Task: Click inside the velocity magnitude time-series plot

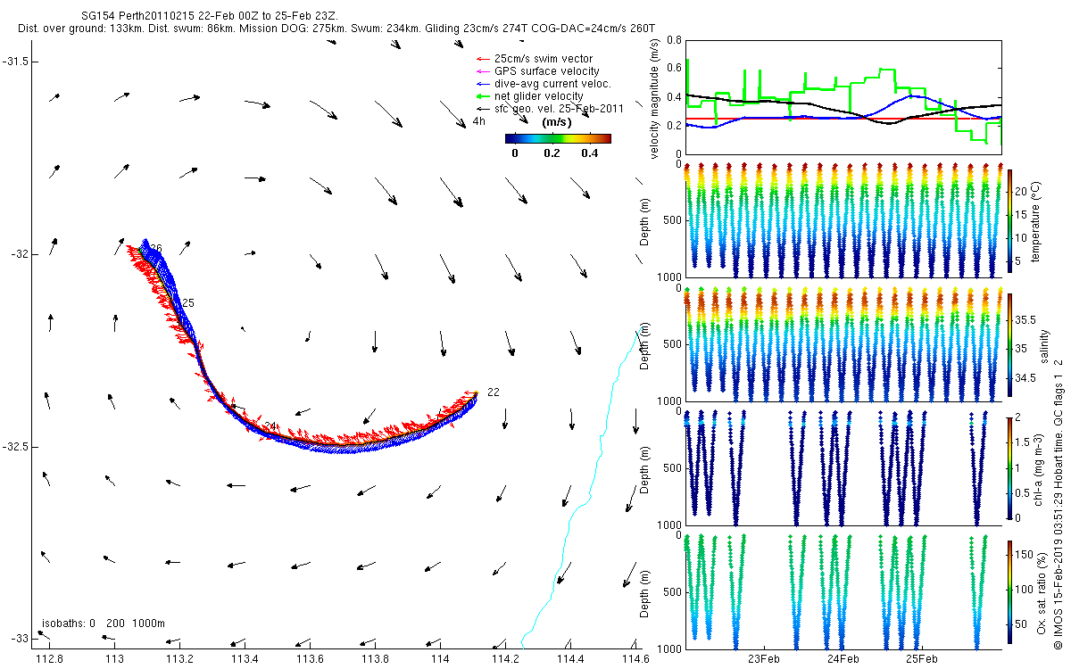Action: [843, 96]
